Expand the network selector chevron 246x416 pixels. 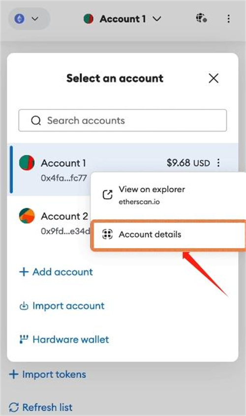pyautogui.click(x=35, y=19)
